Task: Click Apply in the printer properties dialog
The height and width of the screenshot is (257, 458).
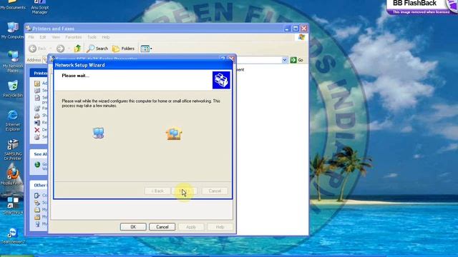Action: [191, 227]
